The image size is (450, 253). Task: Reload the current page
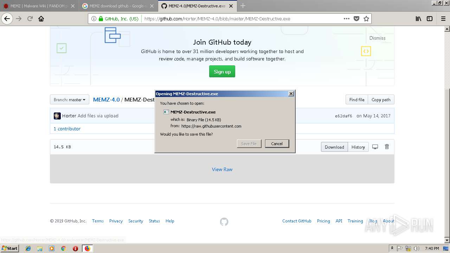coord(30,19)
